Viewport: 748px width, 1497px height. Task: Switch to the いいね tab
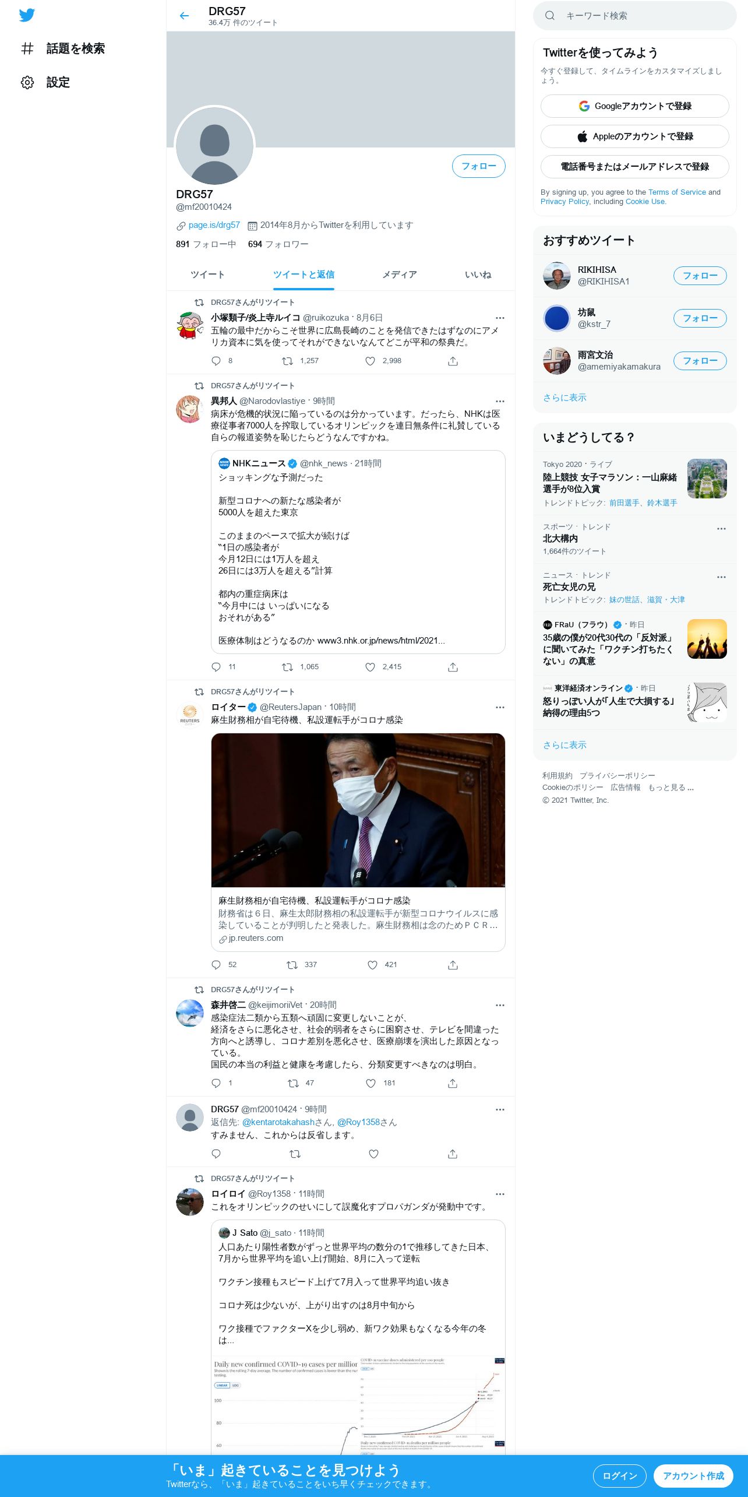[478, 275]
